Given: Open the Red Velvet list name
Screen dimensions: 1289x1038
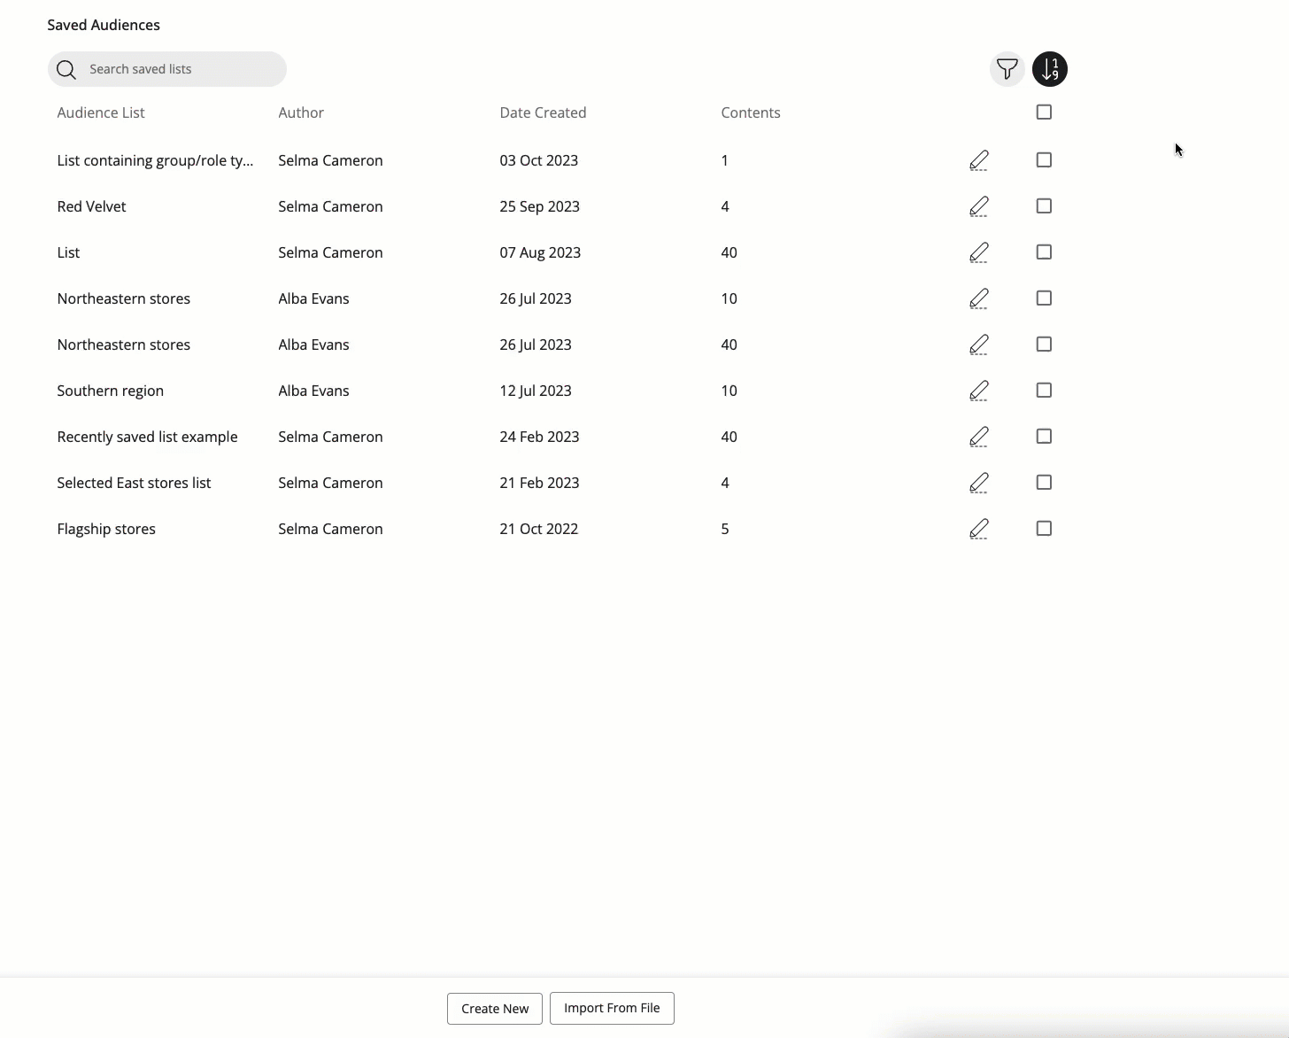Looking at the screenshot, I should [91, 206].
